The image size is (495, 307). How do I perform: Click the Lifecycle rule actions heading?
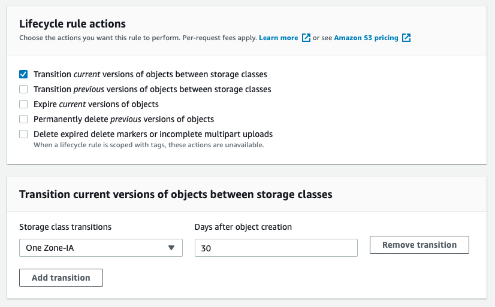click(73, 24)
